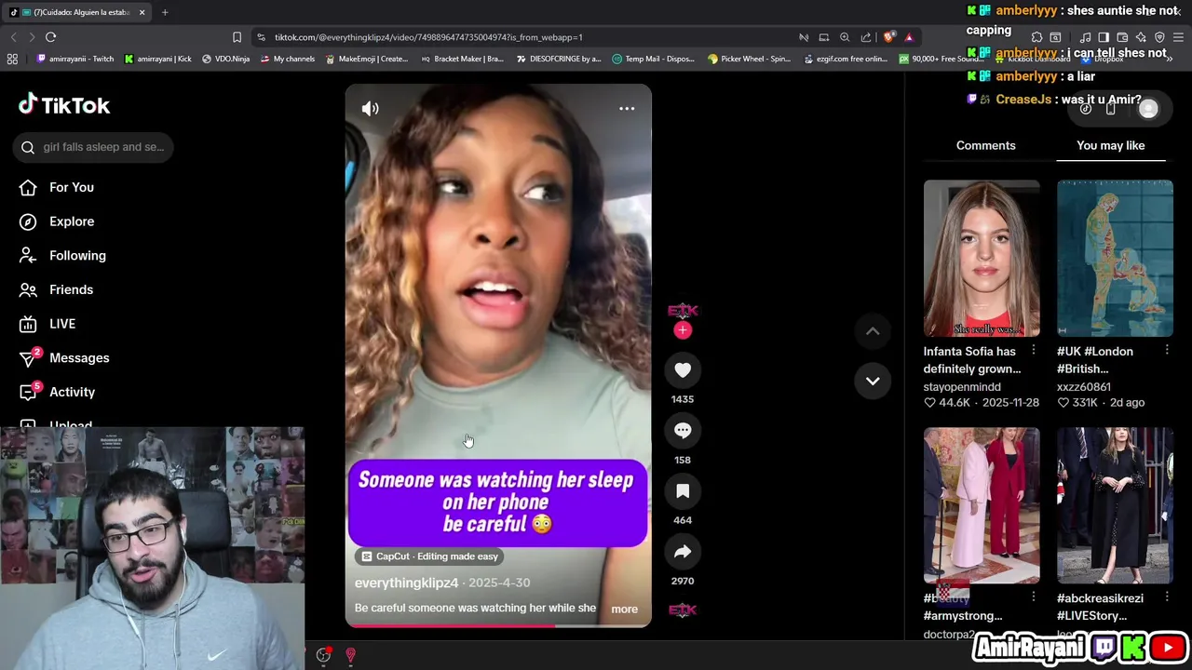Switch to the Comments tab
1192x670 pixels.
click(985, 145)
